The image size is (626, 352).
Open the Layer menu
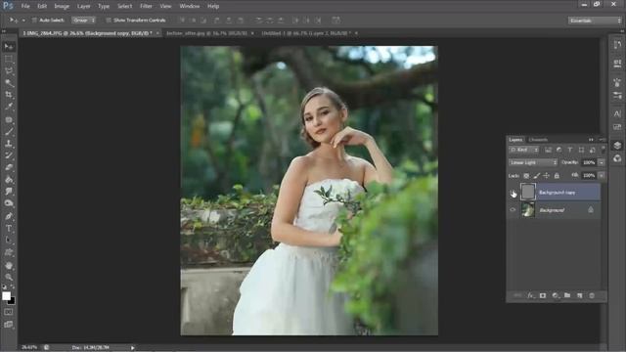tap(83, 6)
